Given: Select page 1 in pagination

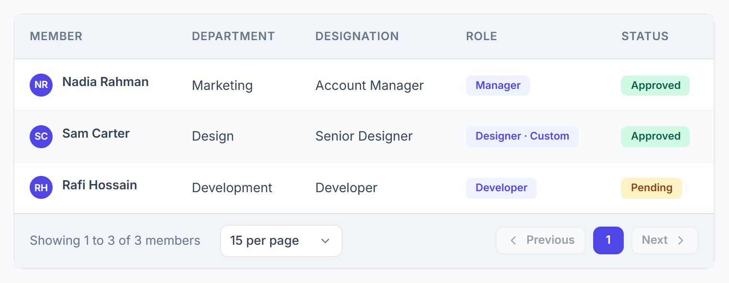Looking at the screenshot, I should click(x=608, y=240).
